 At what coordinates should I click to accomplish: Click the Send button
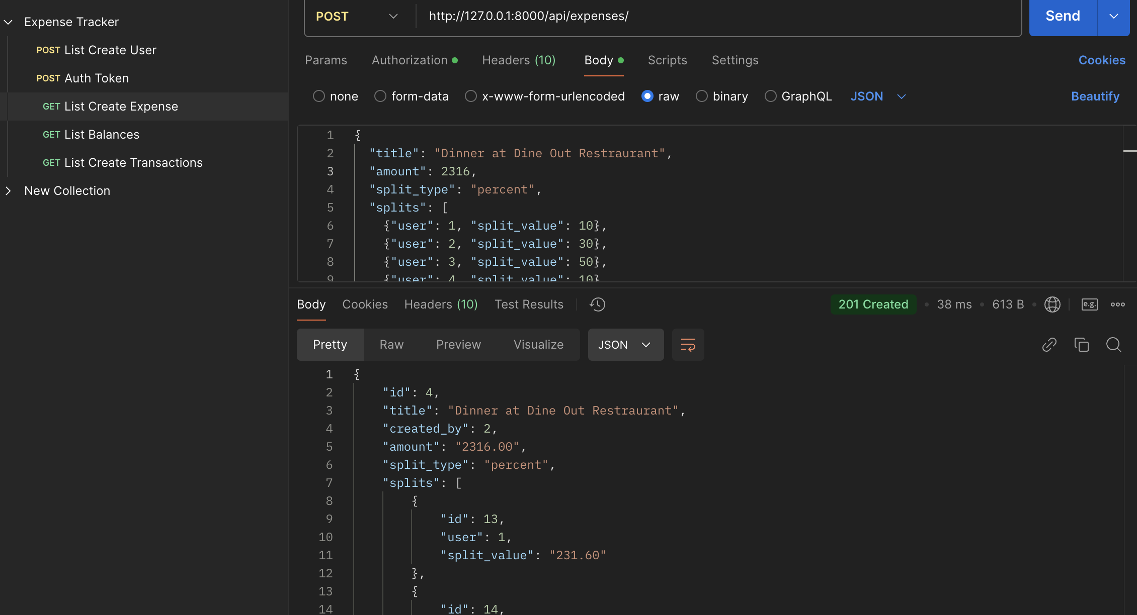(x=1063, y=16)
